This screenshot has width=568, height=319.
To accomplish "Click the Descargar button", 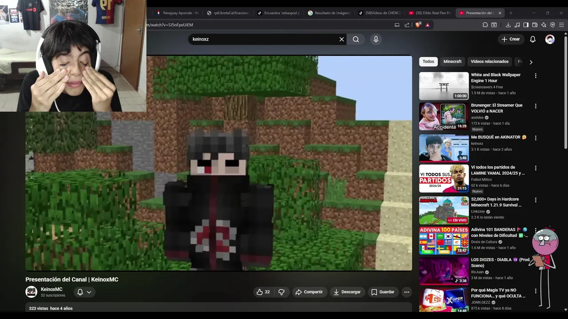I will 347,292.
